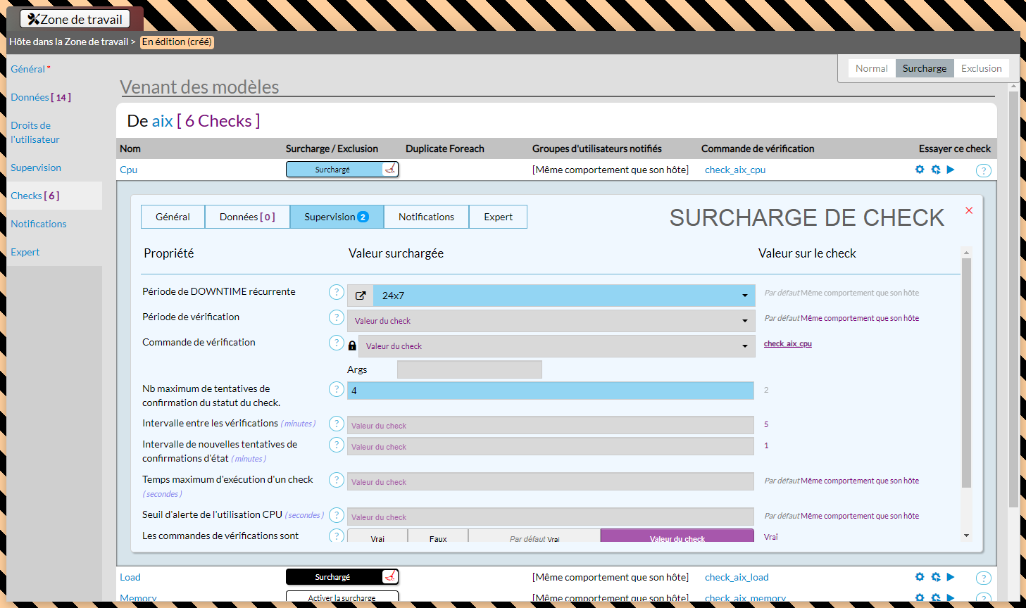Switch to the Notifications tab in override panel
Image resolution: width=1026 pixels, height=608 pixels.
pyautogui.click(x=426, y=217)
